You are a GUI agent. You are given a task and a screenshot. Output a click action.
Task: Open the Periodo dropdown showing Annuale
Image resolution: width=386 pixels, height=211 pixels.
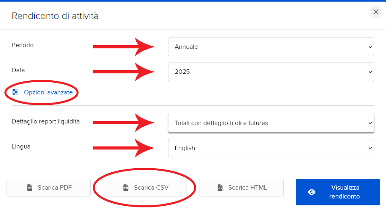271,47
